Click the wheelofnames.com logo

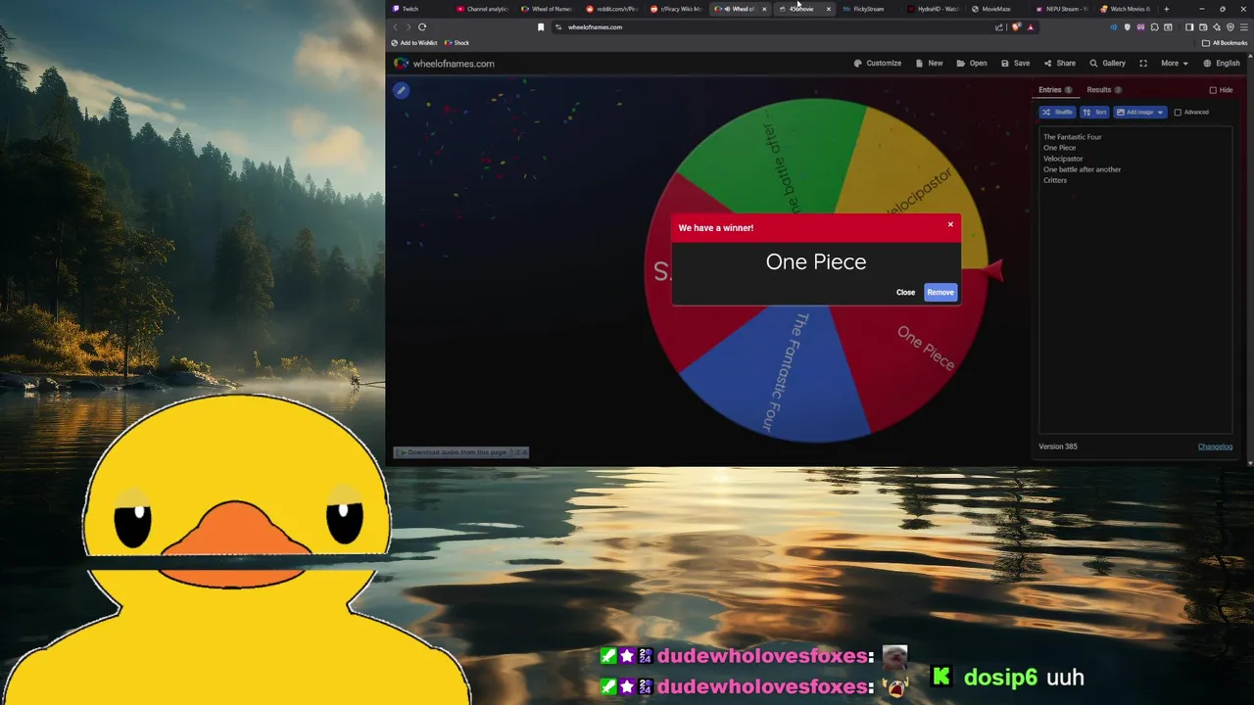click(x=444, y=64)
